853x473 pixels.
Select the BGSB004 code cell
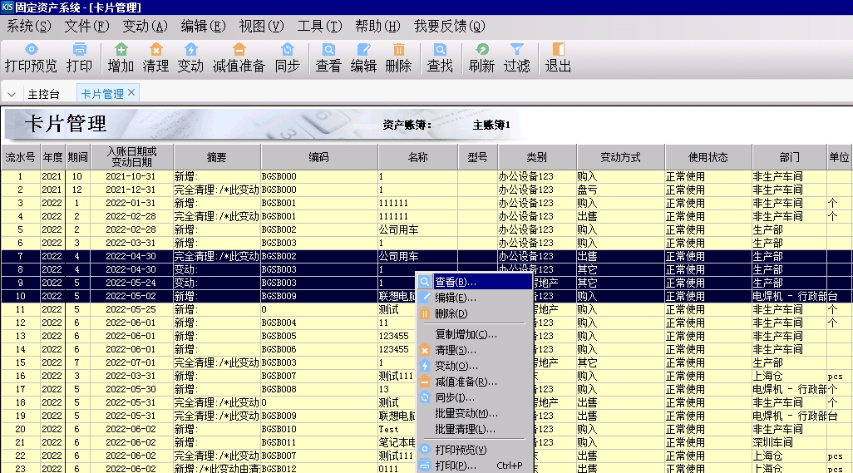(318, 323)
